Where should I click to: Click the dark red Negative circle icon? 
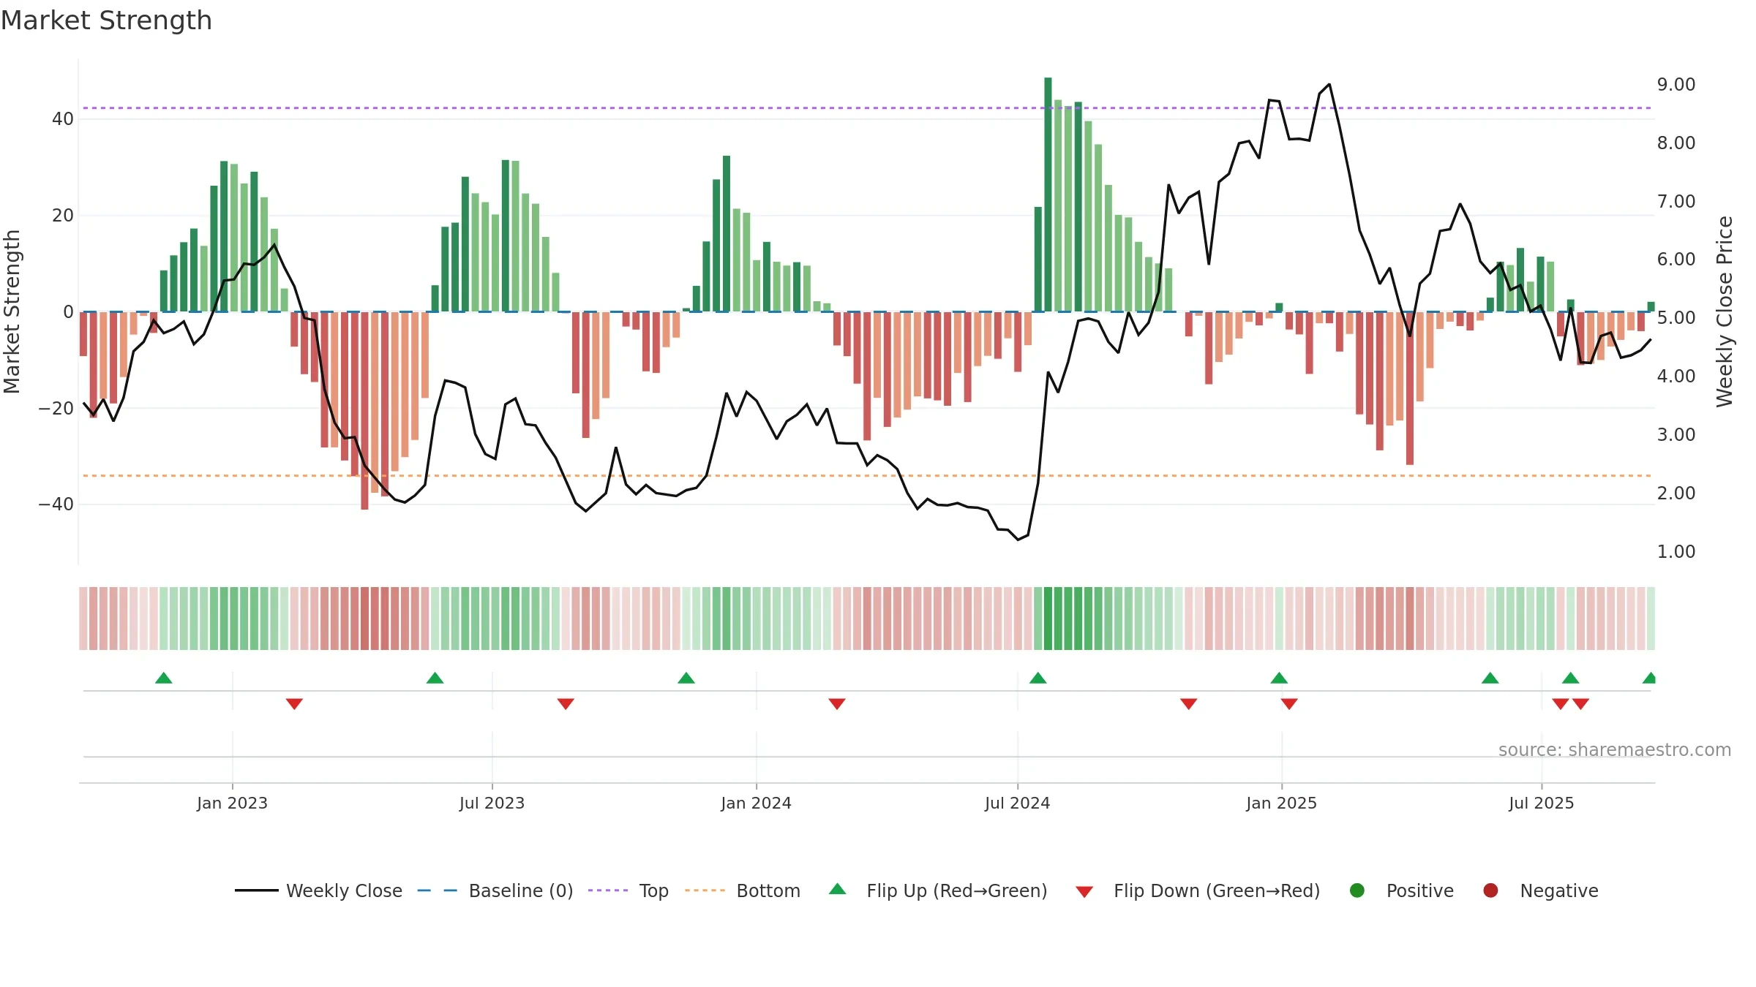1490,890
